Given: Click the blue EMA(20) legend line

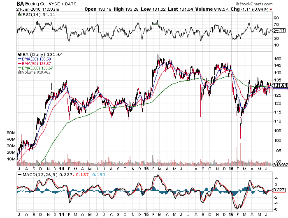Looking at the screenshot, I should [19, 59].
